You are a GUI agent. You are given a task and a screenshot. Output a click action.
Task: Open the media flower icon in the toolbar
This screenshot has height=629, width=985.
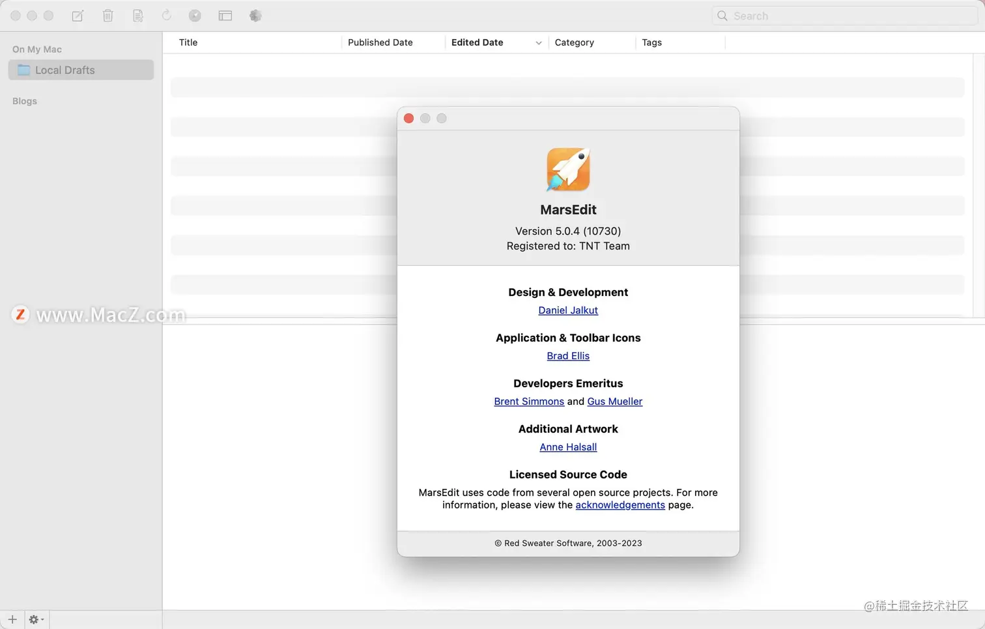pos(255,16)
